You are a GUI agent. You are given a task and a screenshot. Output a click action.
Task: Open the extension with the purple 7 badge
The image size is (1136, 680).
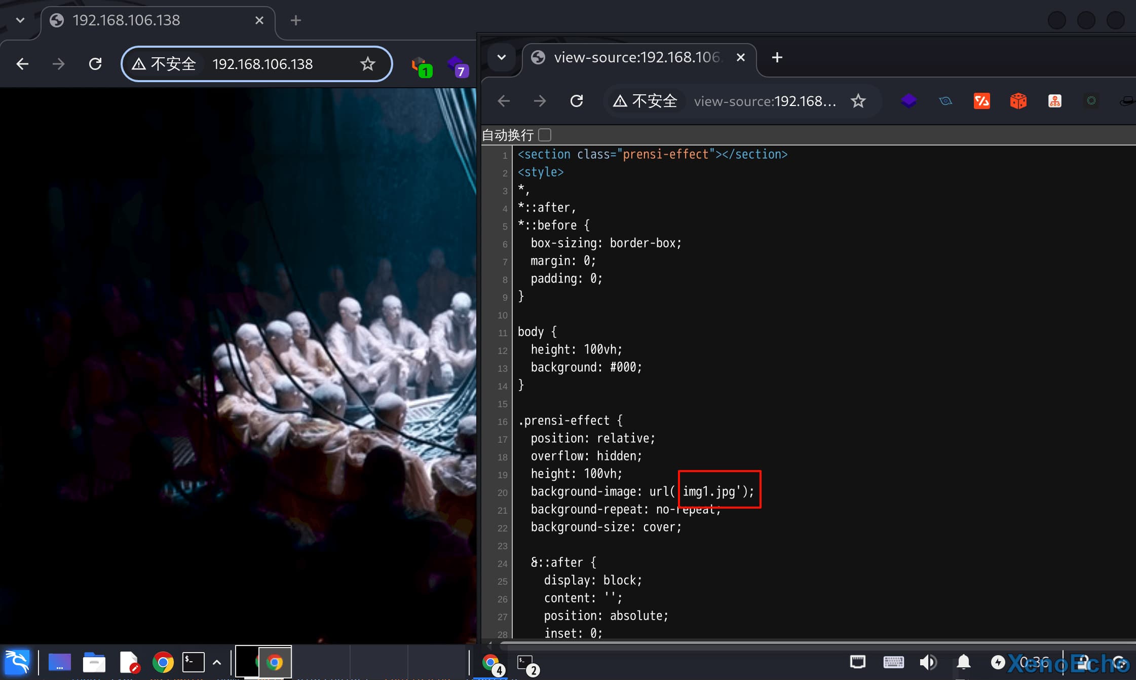[457, 66]
